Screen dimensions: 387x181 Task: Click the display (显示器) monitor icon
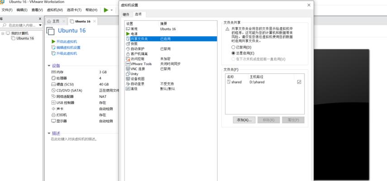tap(53, 121)
